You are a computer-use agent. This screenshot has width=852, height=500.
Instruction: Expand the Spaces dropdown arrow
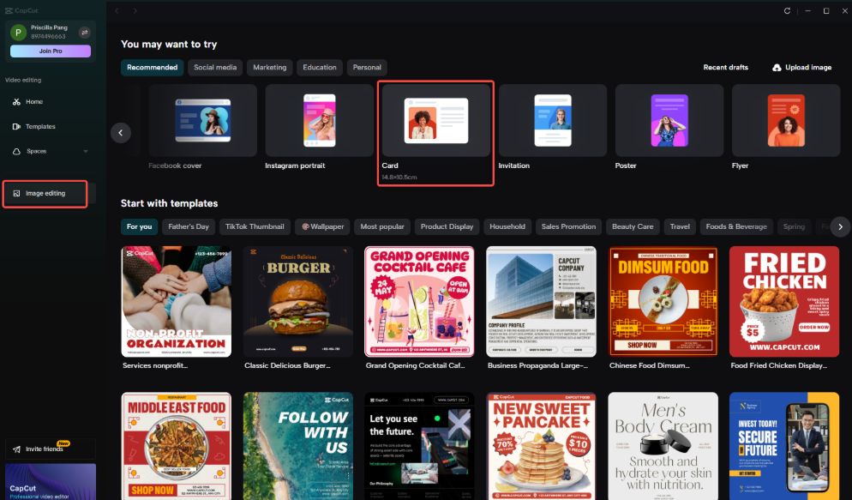tap(86, 151)
